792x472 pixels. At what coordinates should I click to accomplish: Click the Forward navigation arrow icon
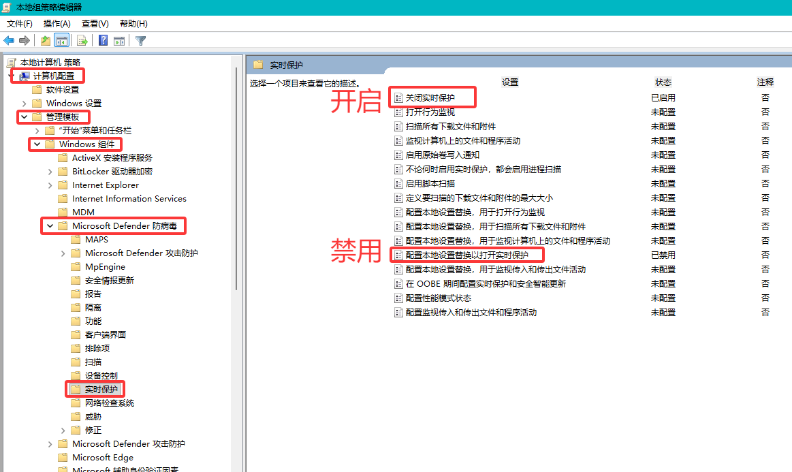click(25, 40)
